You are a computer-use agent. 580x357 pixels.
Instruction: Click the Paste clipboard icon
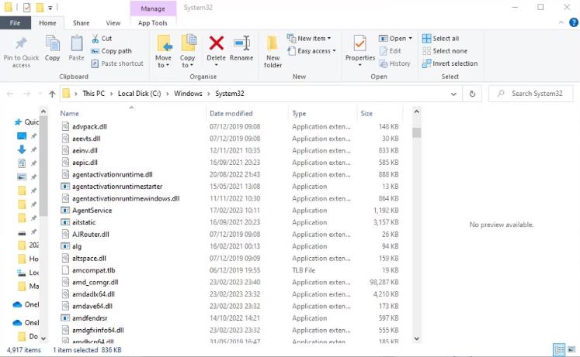click(x=77, y=43)
